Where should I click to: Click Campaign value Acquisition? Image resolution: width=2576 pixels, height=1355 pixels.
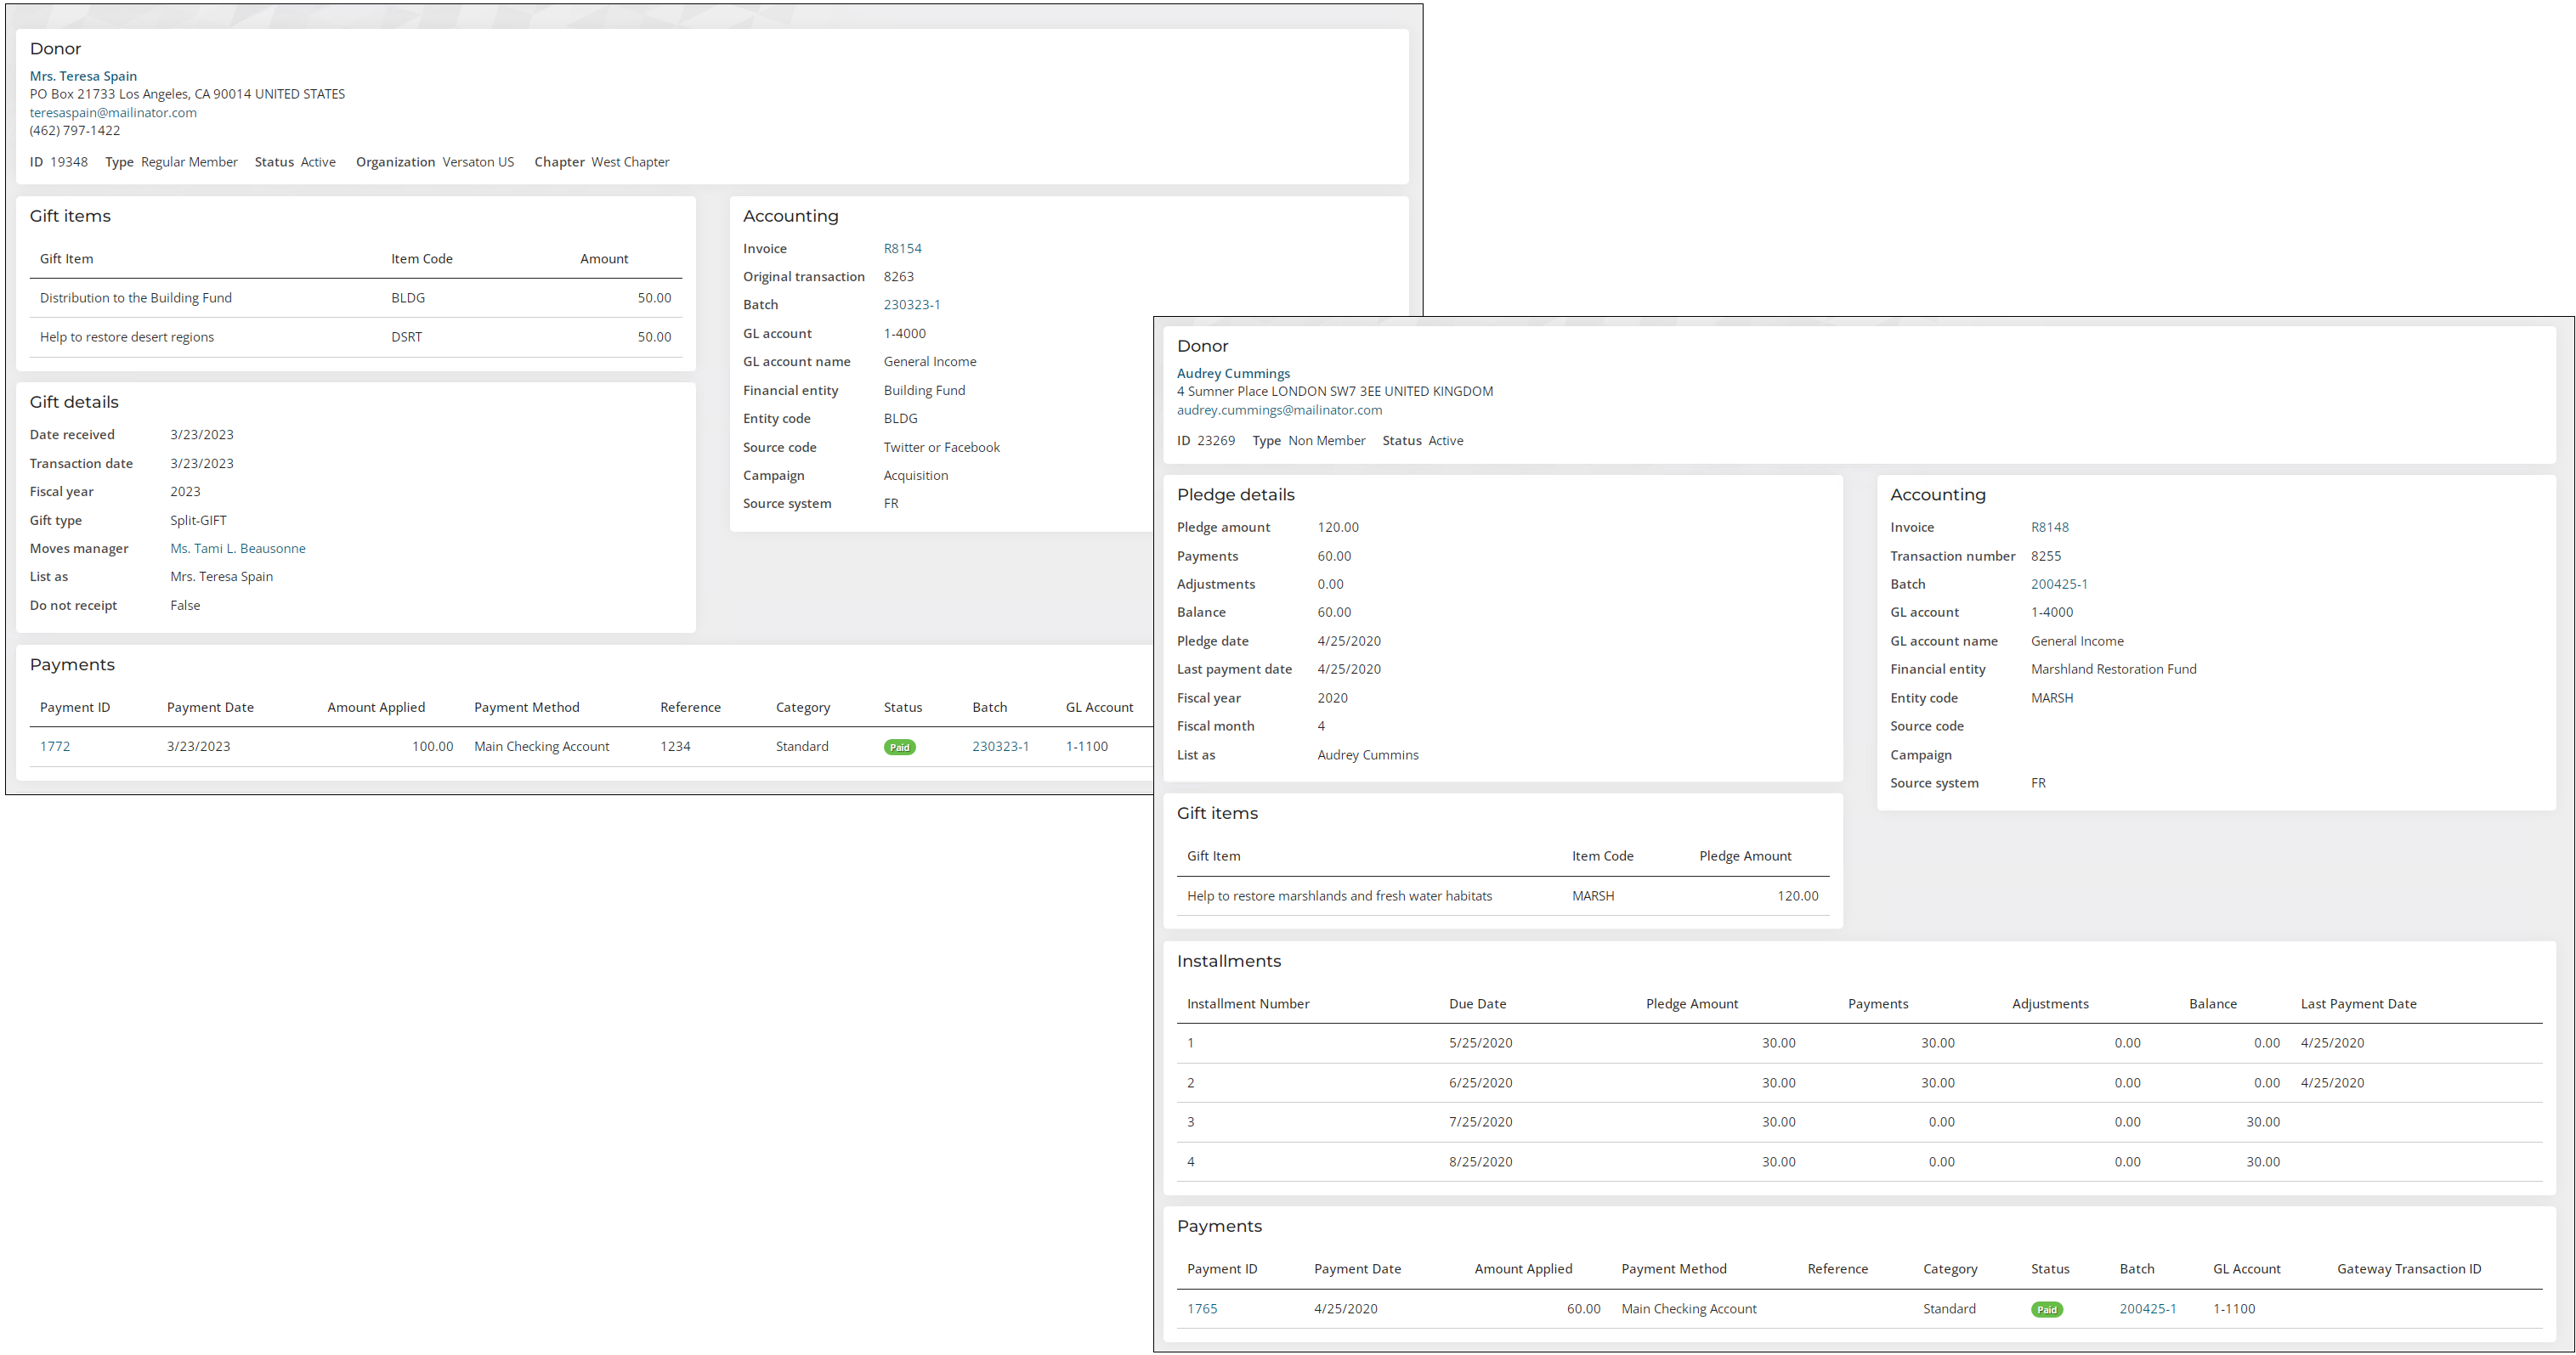[915, 476]
